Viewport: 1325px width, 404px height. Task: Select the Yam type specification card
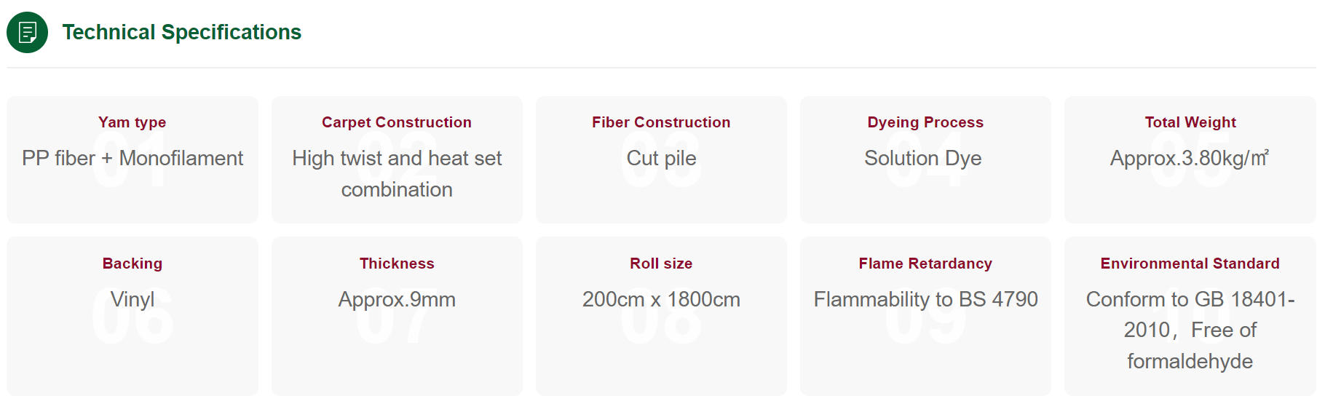[132, 160]
